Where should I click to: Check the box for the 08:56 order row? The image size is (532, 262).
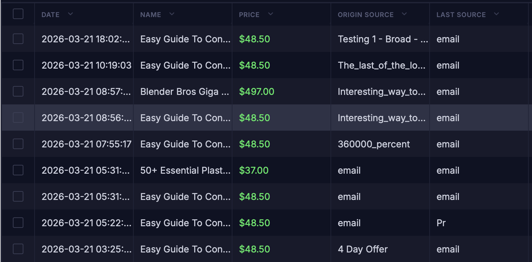pyautogui.click(x=18, y=118)
